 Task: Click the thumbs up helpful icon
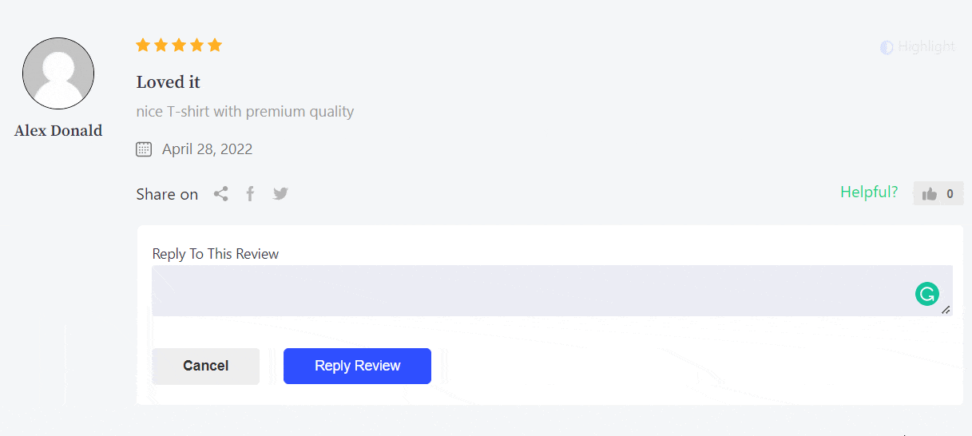pyautogui.click(x=929, y=194)
